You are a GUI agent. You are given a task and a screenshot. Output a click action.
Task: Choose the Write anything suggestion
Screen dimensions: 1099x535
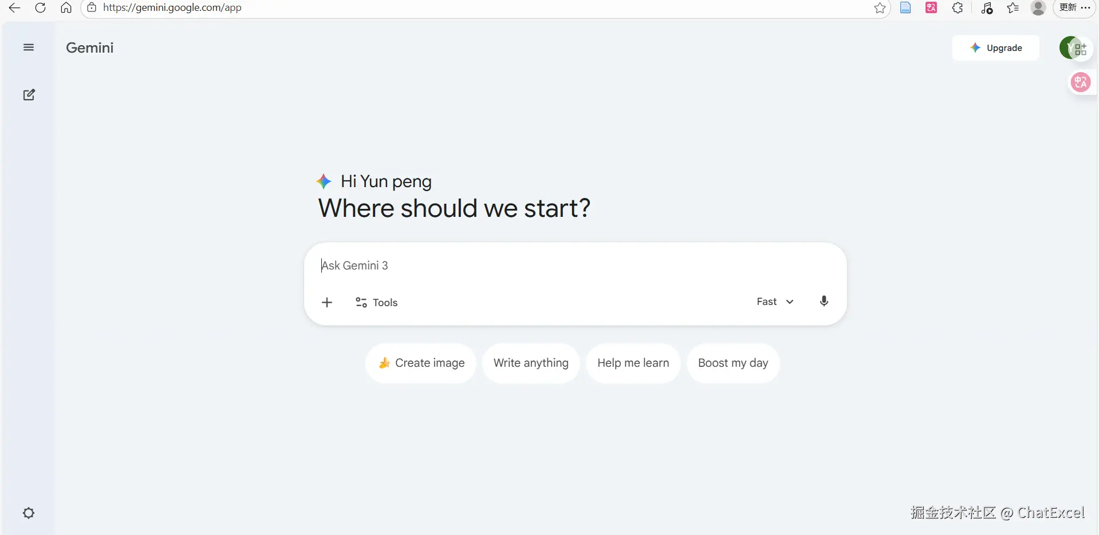[x=531, y=363]
